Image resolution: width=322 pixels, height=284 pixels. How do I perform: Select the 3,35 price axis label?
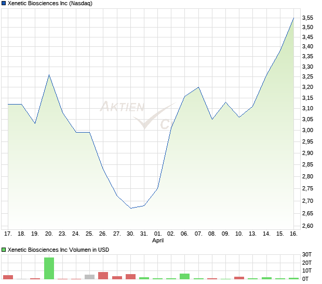[307, 56]
